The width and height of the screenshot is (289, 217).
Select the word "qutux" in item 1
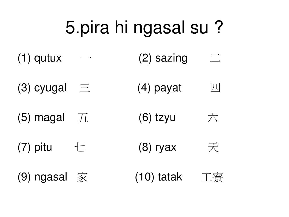click(x=48, y=59)
